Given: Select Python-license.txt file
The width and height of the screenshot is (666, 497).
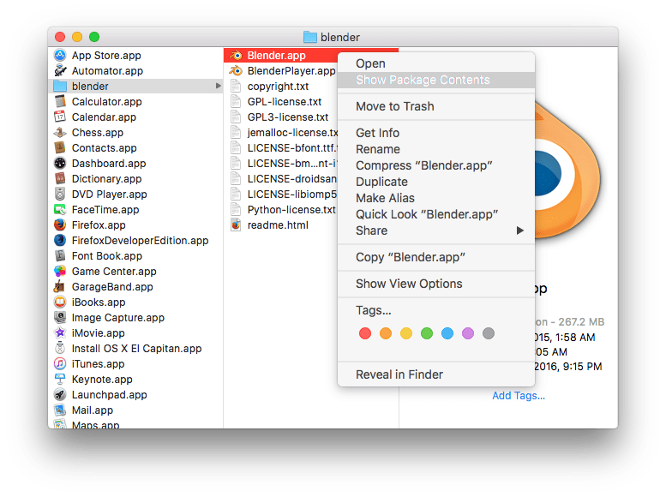Looking at the screenshot, I should (x=281, y=209).
